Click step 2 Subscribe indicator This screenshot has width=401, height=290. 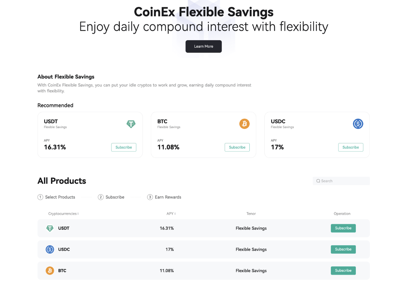[111, 197]
